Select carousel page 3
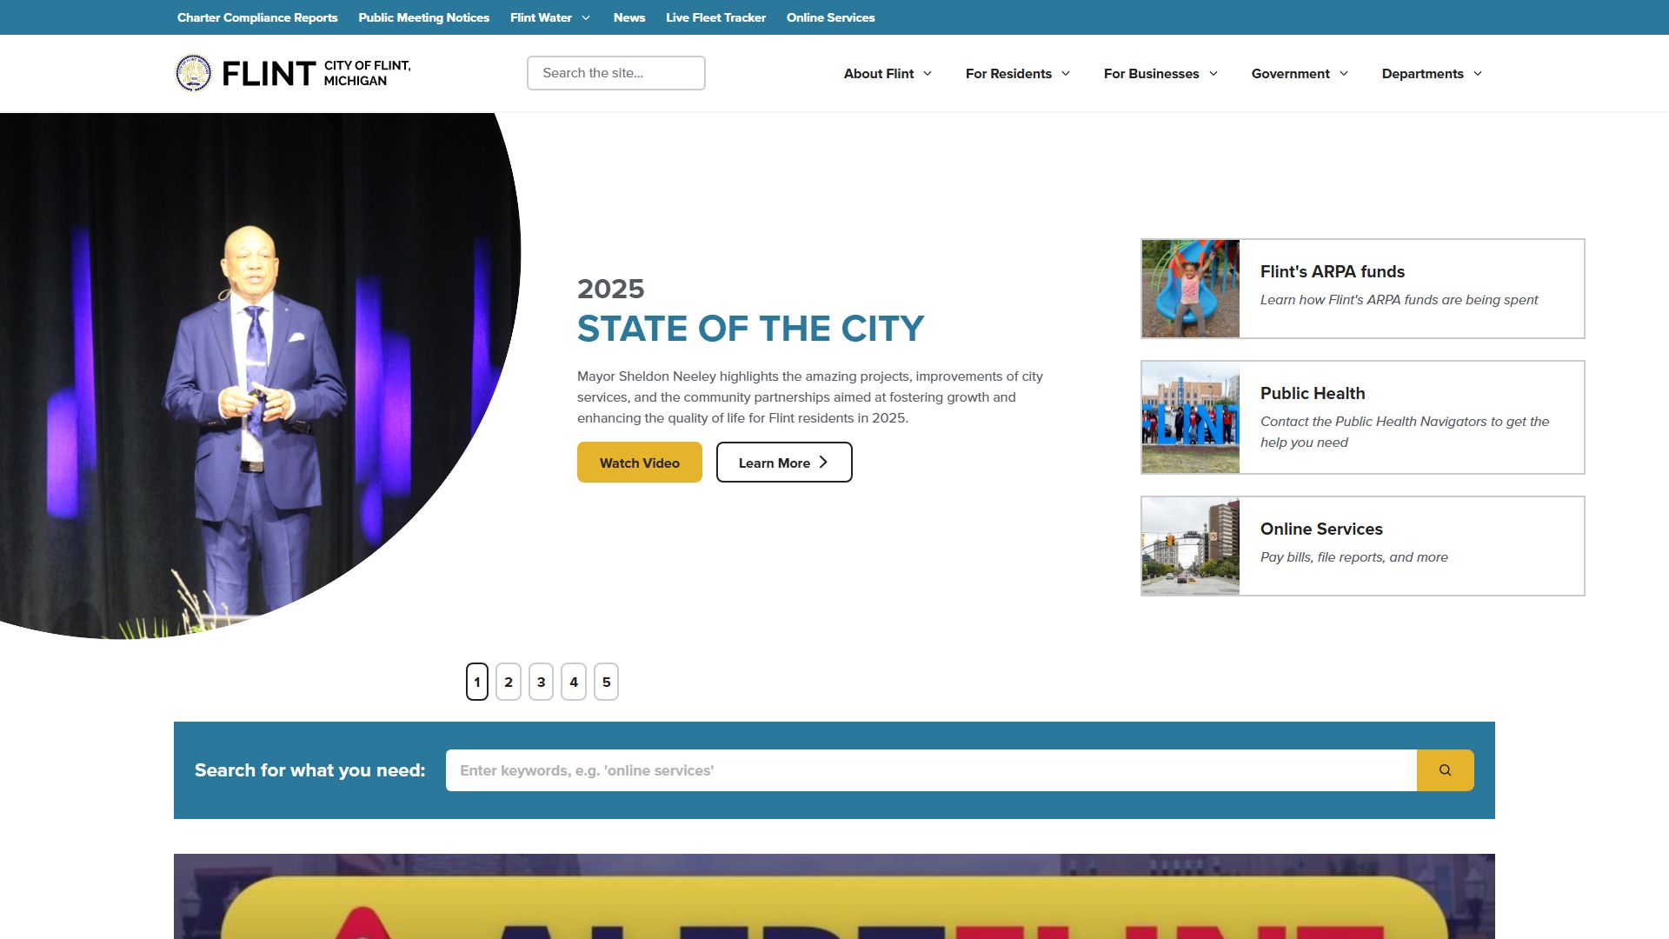 coord(541,682)
